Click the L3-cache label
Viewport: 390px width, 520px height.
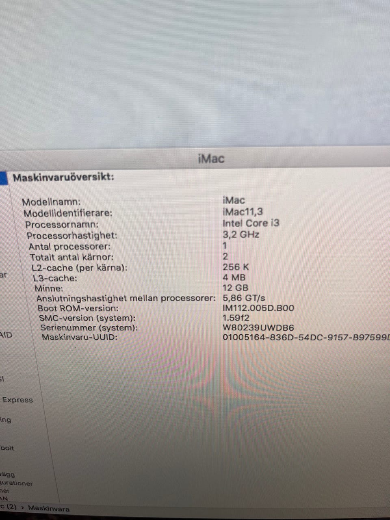coord(55,279)
